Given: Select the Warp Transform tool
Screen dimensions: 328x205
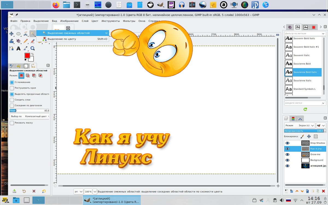Looking at the screenshot, I should point(11,41).
